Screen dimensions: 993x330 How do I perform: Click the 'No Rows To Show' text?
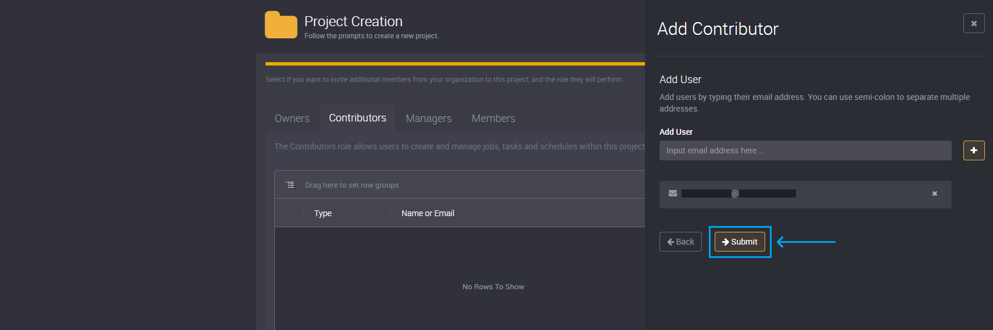point(493,287)
